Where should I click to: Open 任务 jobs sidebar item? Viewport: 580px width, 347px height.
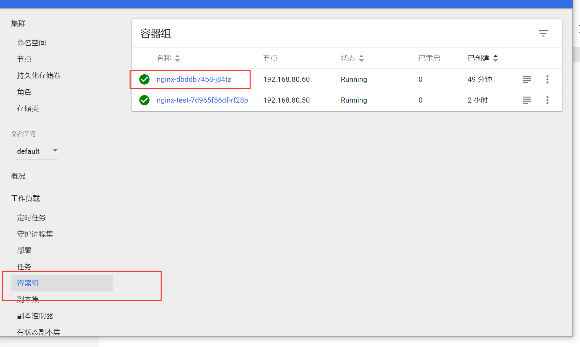tap(24, 267)
